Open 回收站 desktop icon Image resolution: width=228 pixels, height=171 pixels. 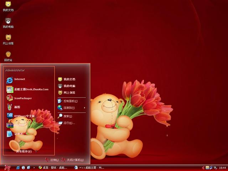pyautogui.click(x=8, y=56)
